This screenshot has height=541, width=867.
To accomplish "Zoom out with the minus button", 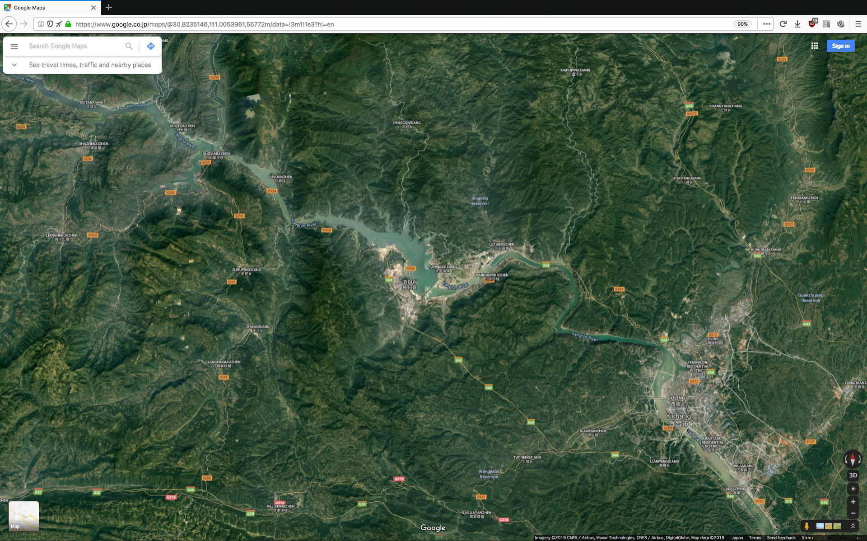I will 853,513.
